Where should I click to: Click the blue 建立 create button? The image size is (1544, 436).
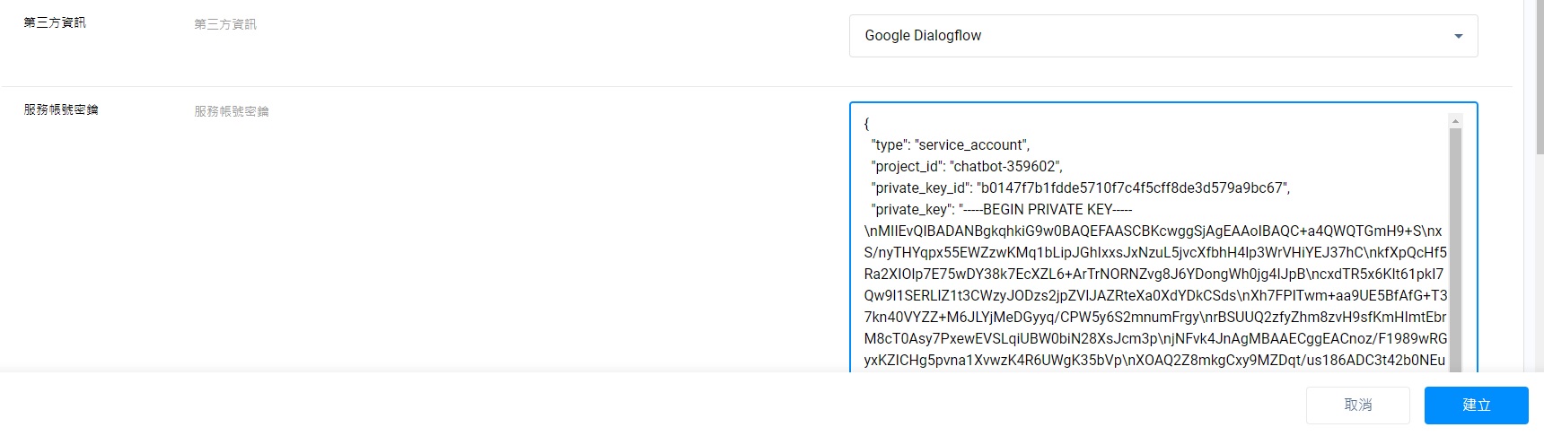tap(1476, 405)
